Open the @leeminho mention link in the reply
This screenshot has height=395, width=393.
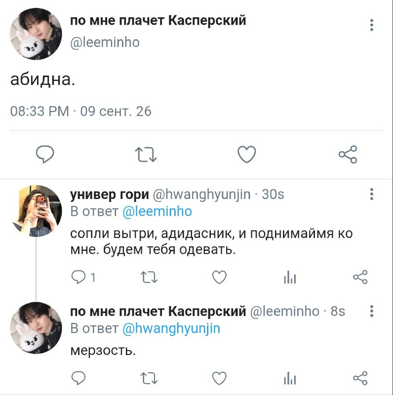tap(157, 211)
